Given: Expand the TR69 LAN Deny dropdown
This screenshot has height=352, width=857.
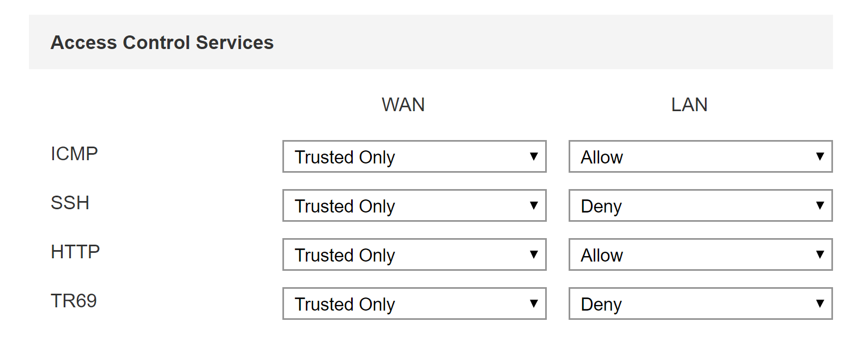Looking at the screenshot, I should pyautogui.click(x=700, y=304).
